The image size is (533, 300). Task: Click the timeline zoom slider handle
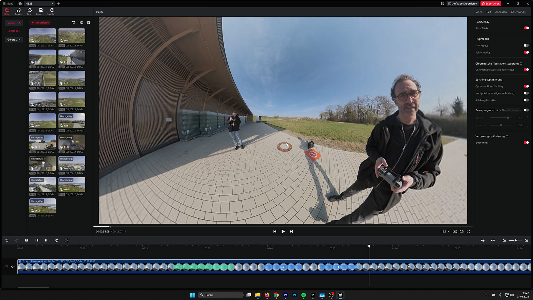coord(516,241)
